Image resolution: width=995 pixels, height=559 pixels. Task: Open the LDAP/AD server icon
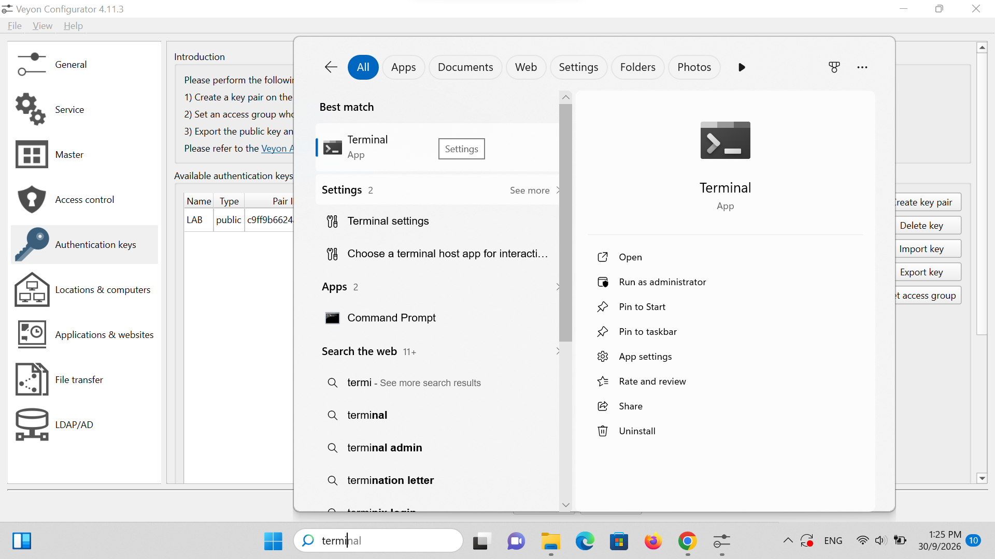(x=32, y=424)
